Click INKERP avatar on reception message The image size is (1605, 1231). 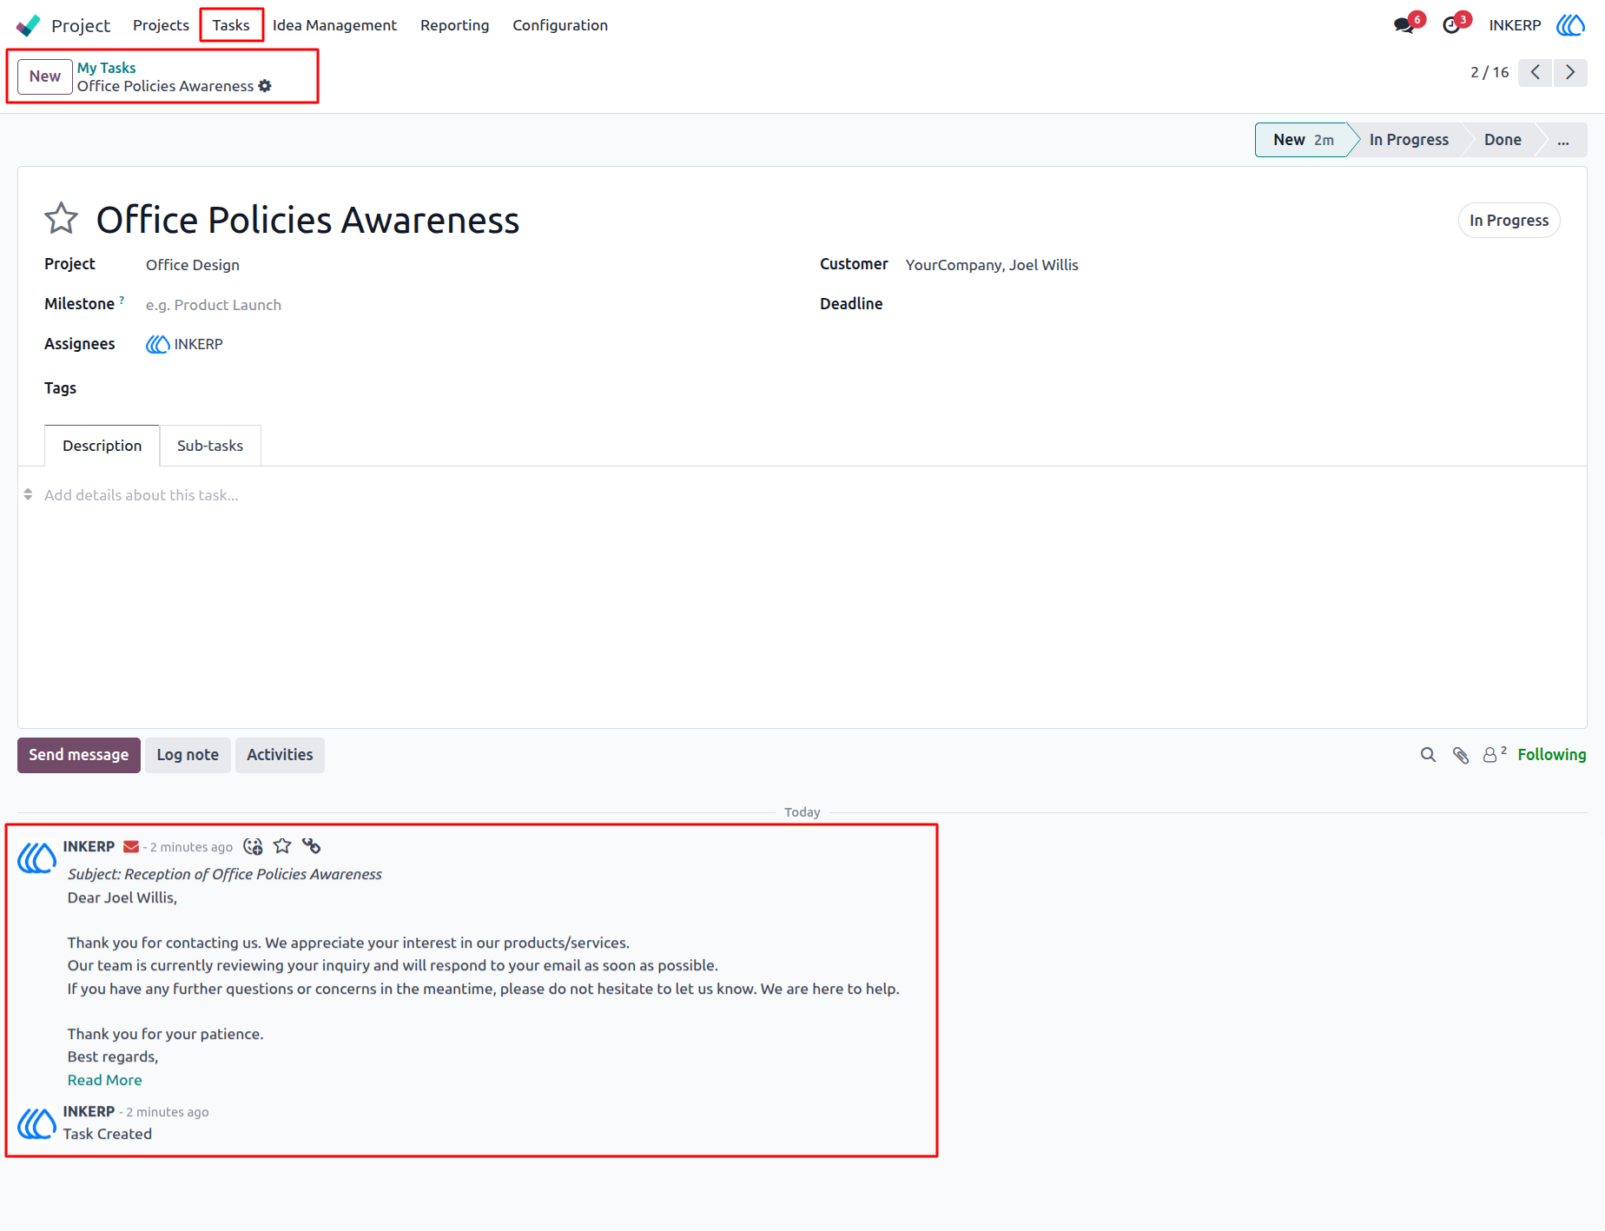(37, 858)
